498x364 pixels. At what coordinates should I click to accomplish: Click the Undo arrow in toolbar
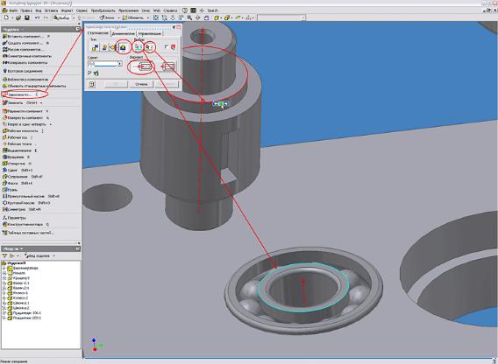(x=37, y=17)
